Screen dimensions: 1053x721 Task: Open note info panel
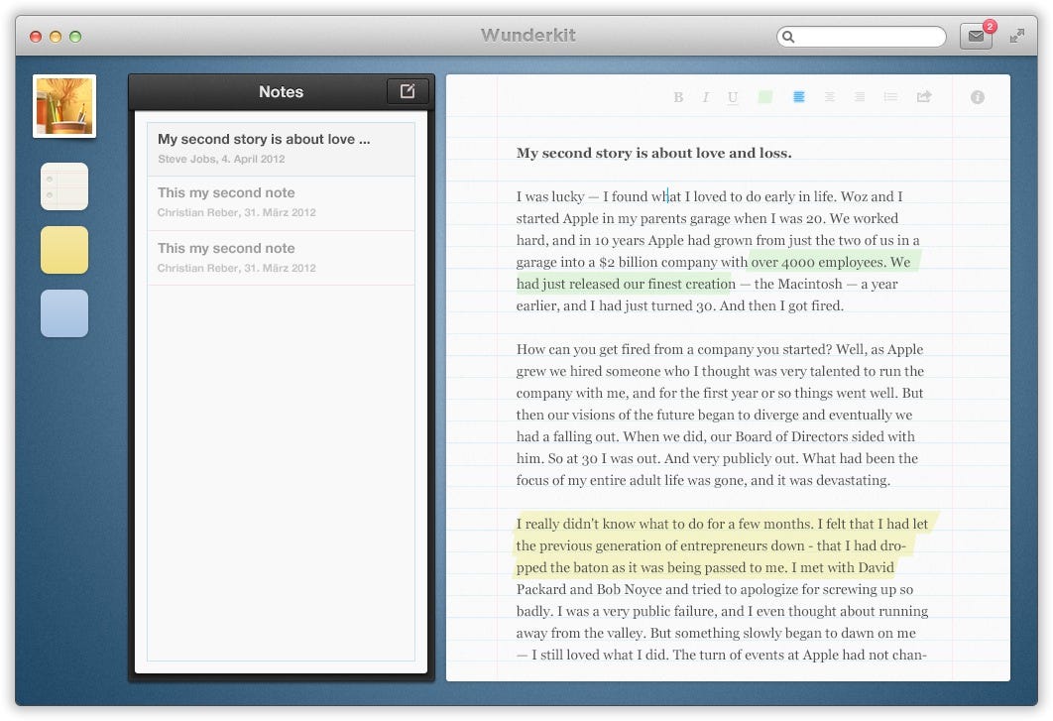977,97
